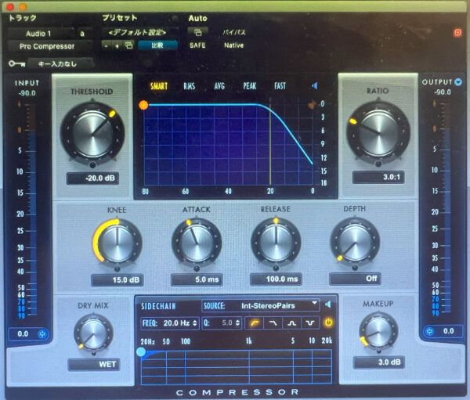470x400 pixels.
Task: Click the Auto header label
Action: [x=198, y=18]
